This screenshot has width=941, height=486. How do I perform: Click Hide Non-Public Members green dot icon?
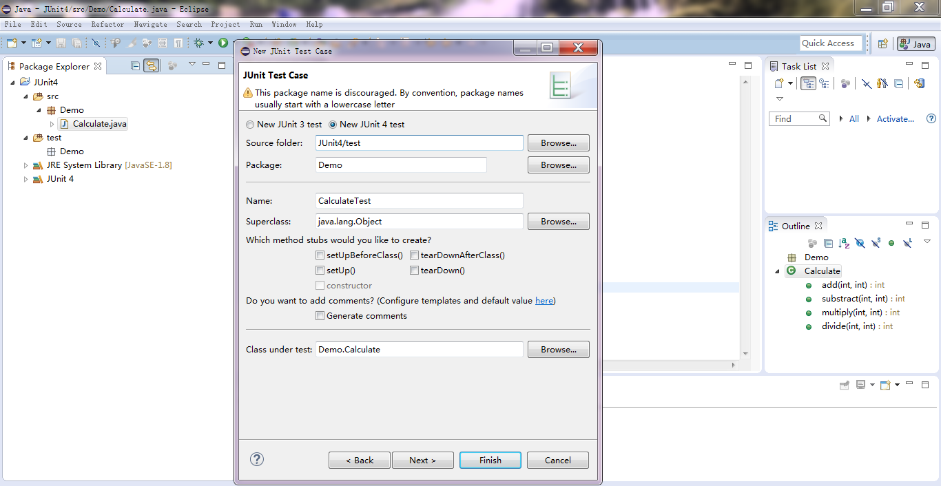coord(891,243)
